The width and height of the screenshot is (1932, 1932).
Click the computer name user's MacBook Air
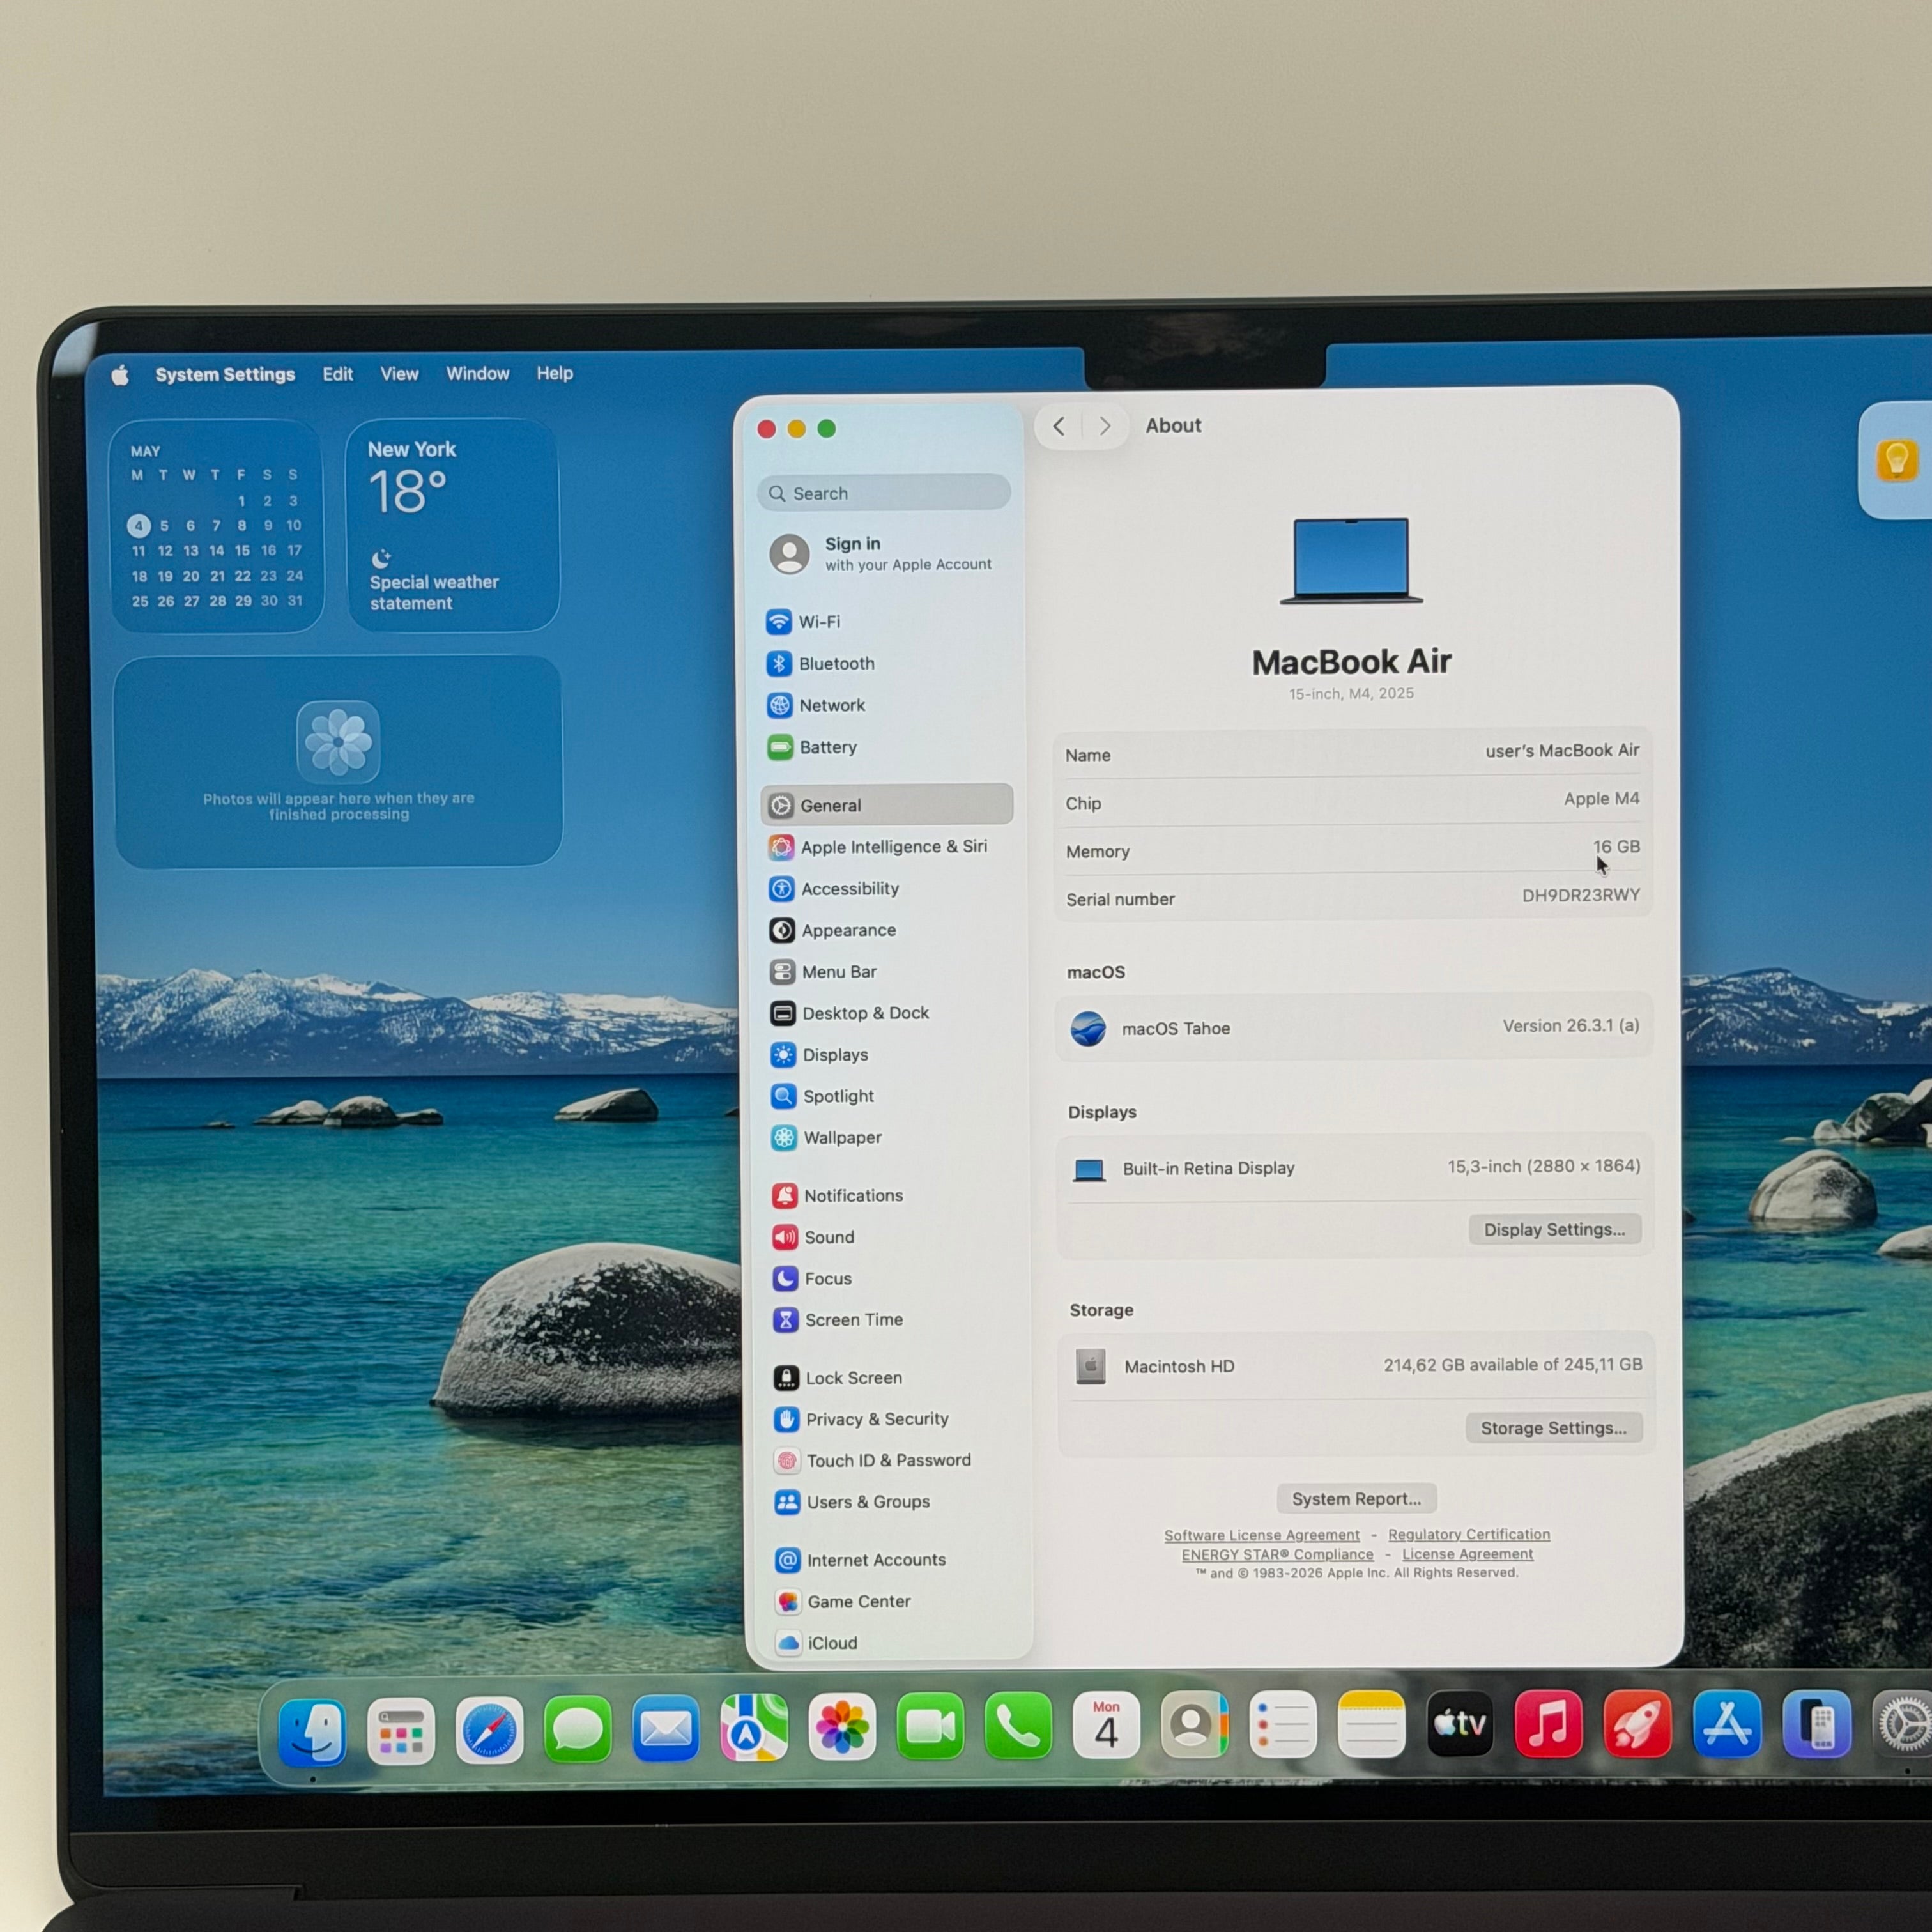[x=1563, y=751]
